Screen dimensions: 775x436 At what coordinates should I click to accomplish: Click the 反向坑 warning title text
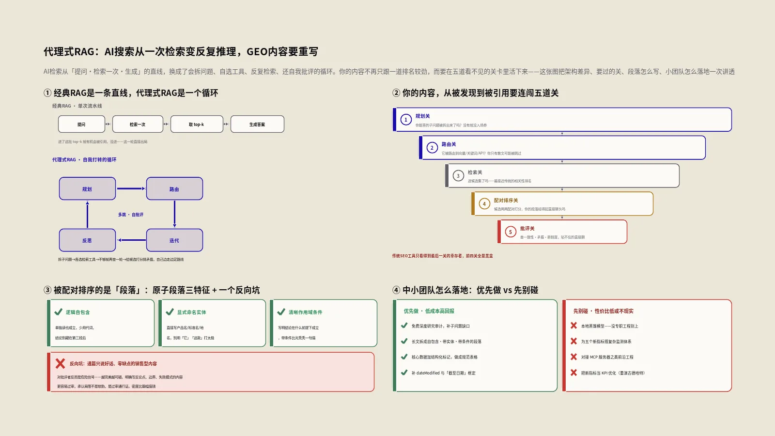113,364
